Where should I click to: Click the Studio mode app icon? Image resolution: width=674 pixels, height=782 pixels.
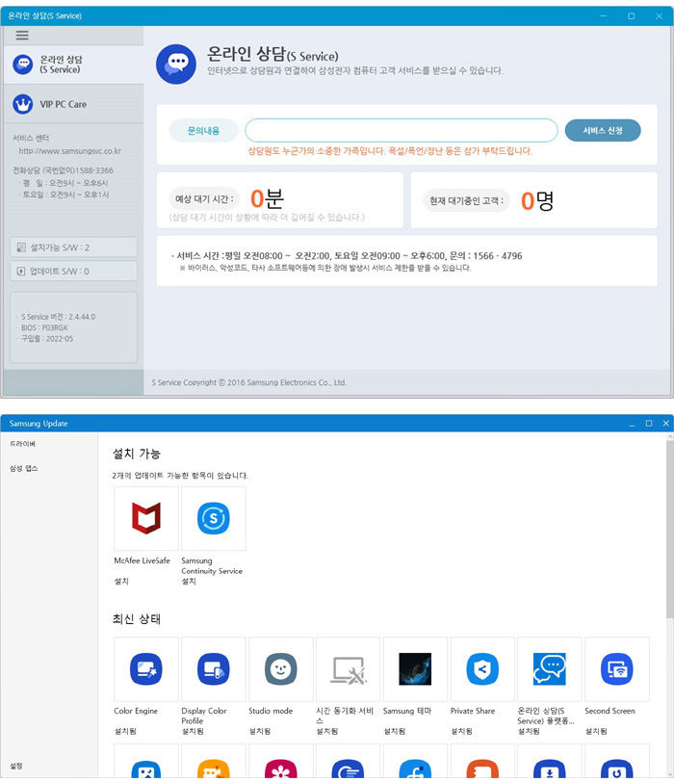click(280, 668)
